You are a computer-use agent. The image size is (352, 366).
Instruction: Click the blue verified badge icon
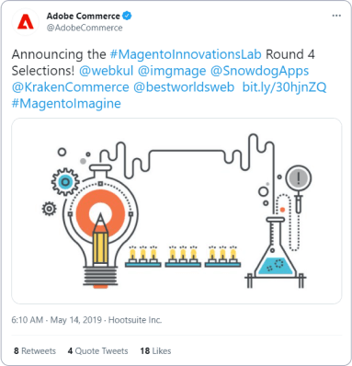click(x=127, y=16)
